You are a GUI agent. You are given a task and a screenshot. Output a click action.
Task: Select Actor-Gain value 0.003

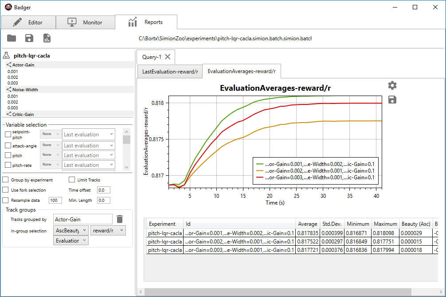coord(13,83)
